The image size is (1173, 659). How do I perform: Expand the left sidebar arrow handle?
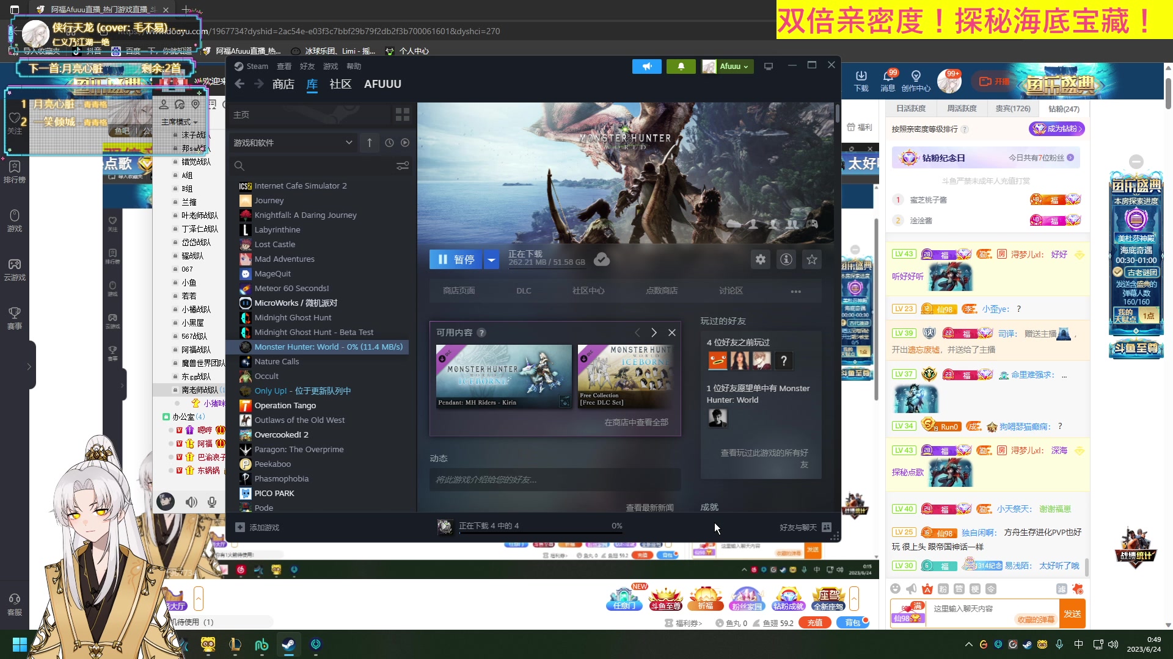pos(29,367)
